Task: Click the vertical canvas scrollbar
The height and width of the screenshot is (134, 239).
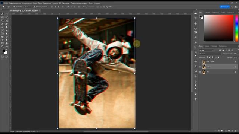Action: pyautogui.click(x=192, y=71)
